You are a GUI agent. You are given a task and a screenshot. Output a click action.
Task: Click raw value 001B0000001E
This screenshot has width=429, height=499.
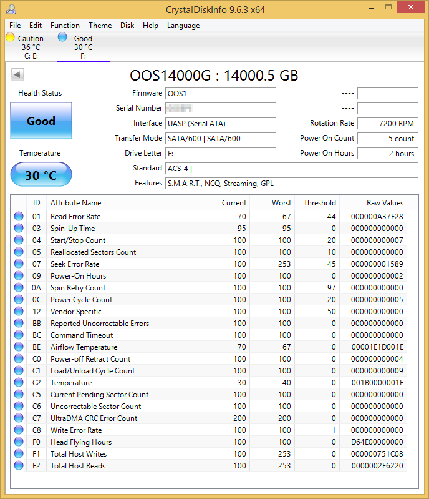coord(377,383)
